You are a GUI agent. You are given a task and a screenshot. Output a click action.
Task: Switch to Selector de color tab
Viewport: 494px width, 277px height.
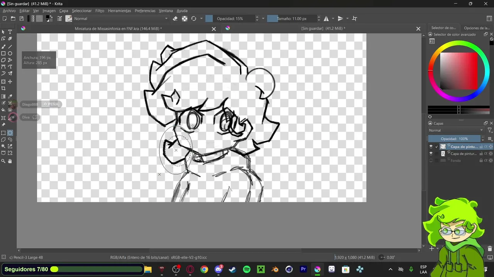tap(443, 28)
